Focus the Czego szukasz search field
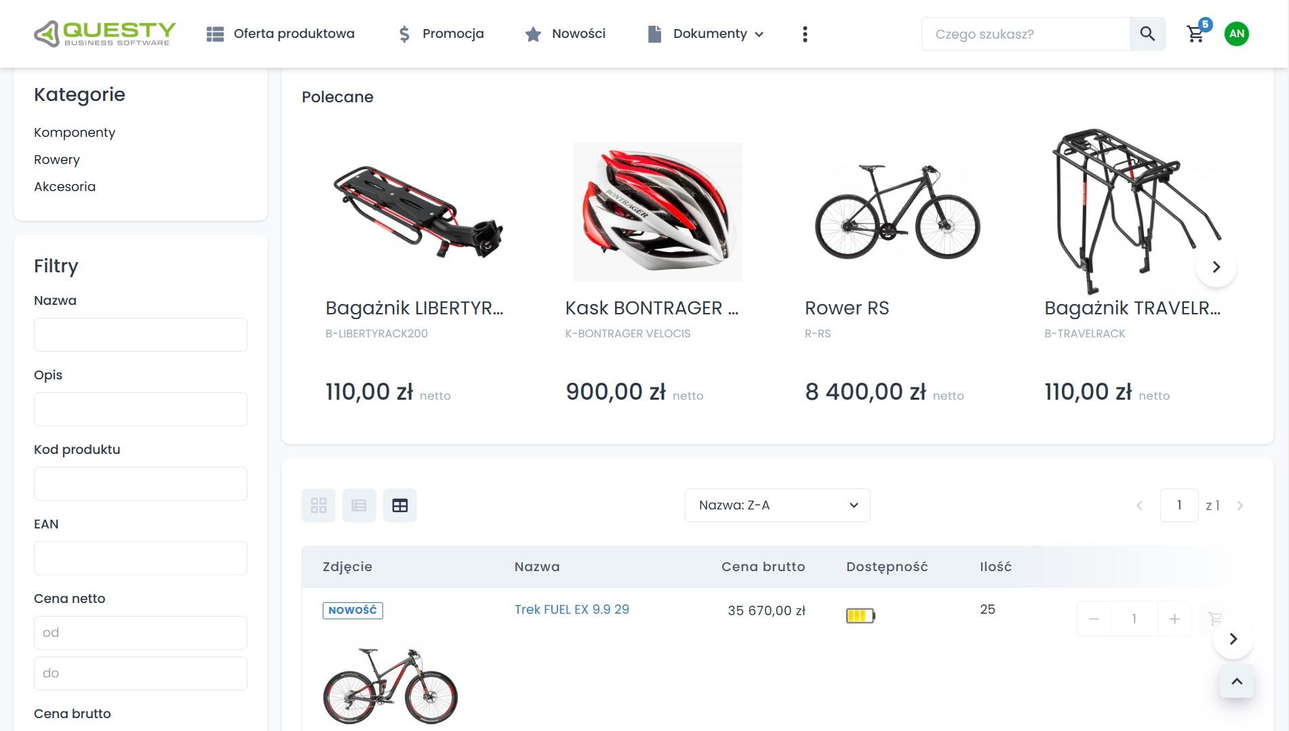1289x731 pixels. click(x=1026, y=34)
